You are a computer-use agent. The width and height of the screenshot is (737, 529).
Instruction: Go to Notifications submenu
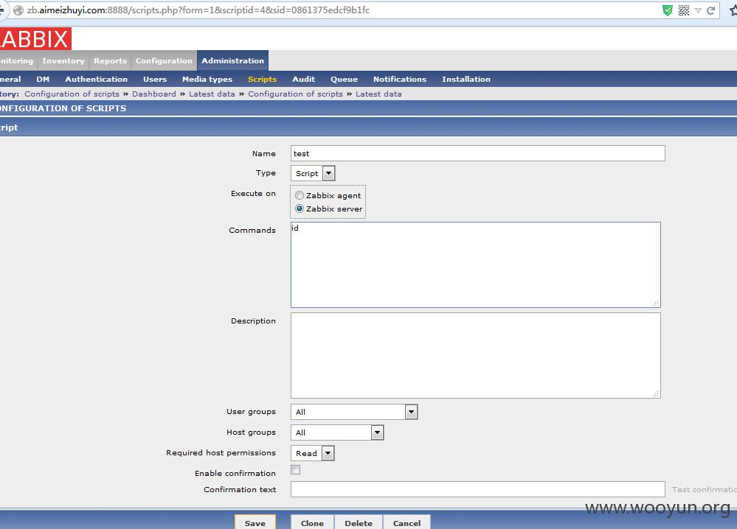click(x=400, y=79)
